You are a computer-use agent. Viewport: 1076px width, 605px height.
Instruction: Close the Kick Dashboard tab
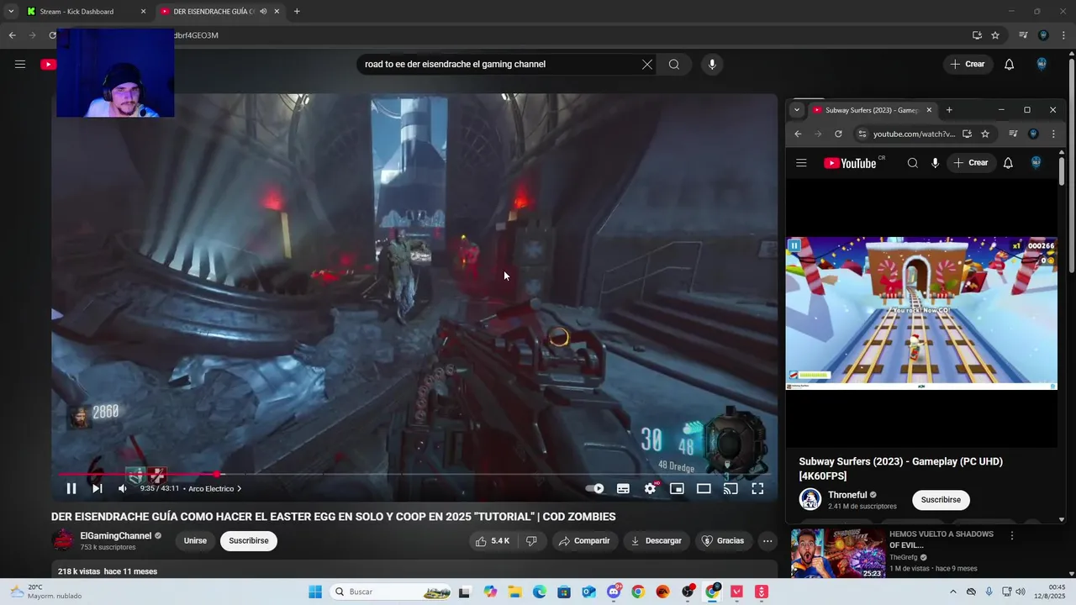143,12
